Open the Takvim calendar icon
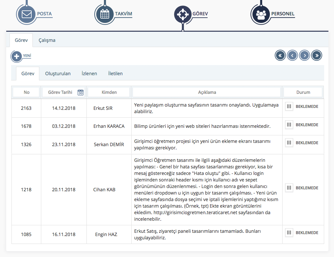This screenshot has width=334, height=257. point(104,14)
